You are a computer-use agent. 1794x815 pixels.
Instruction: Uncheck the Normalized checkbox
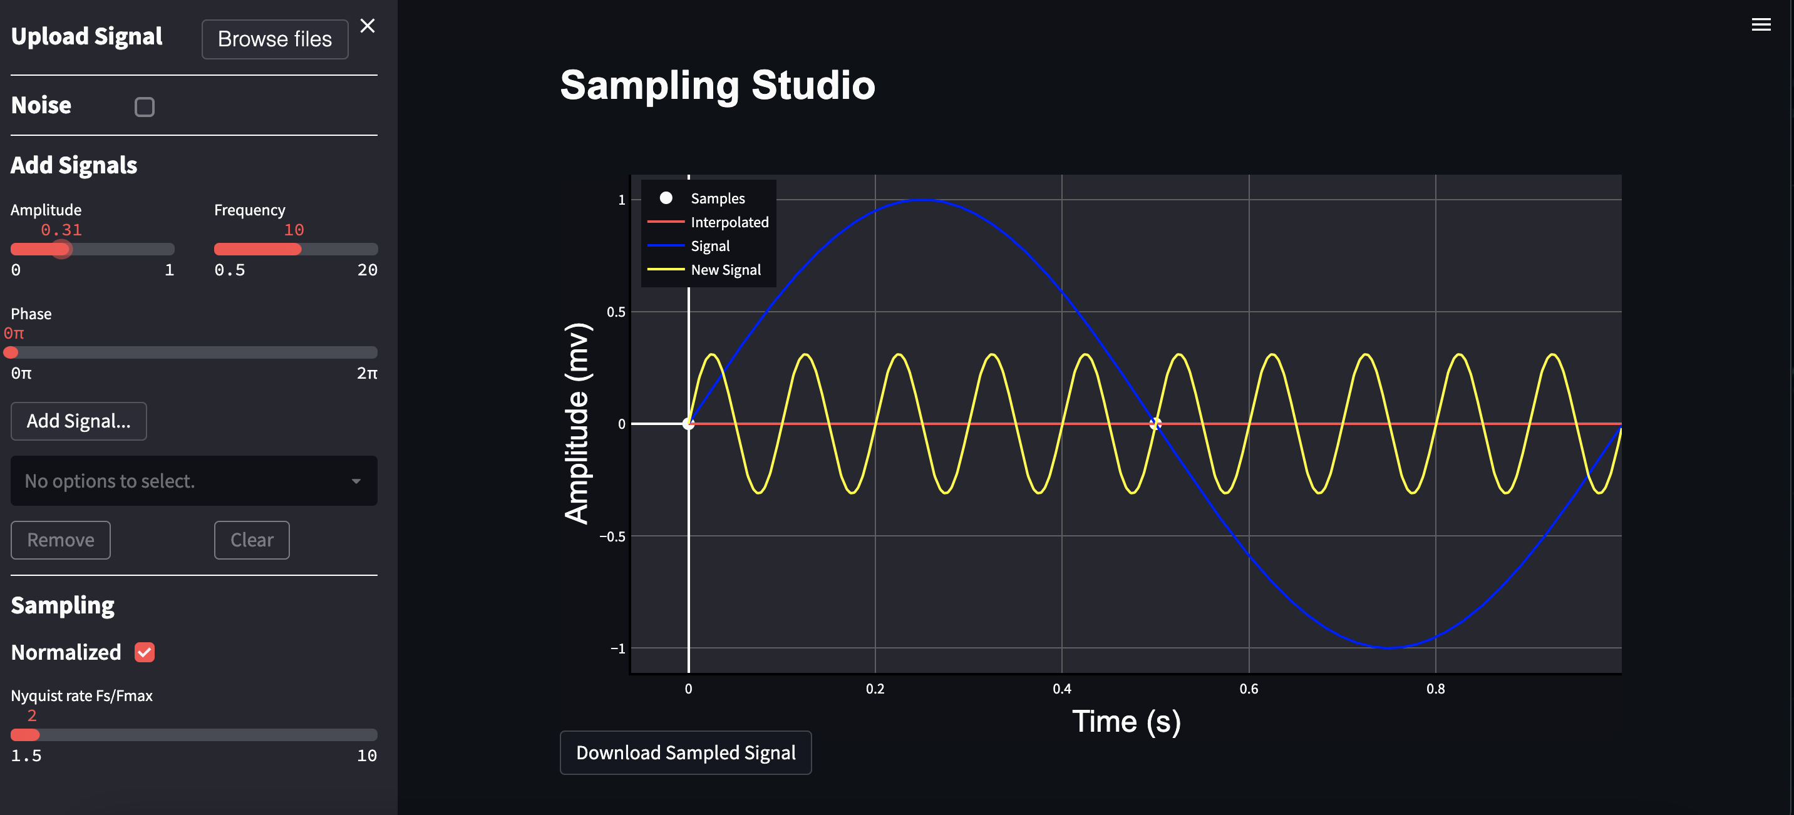(x=144, y=652)
